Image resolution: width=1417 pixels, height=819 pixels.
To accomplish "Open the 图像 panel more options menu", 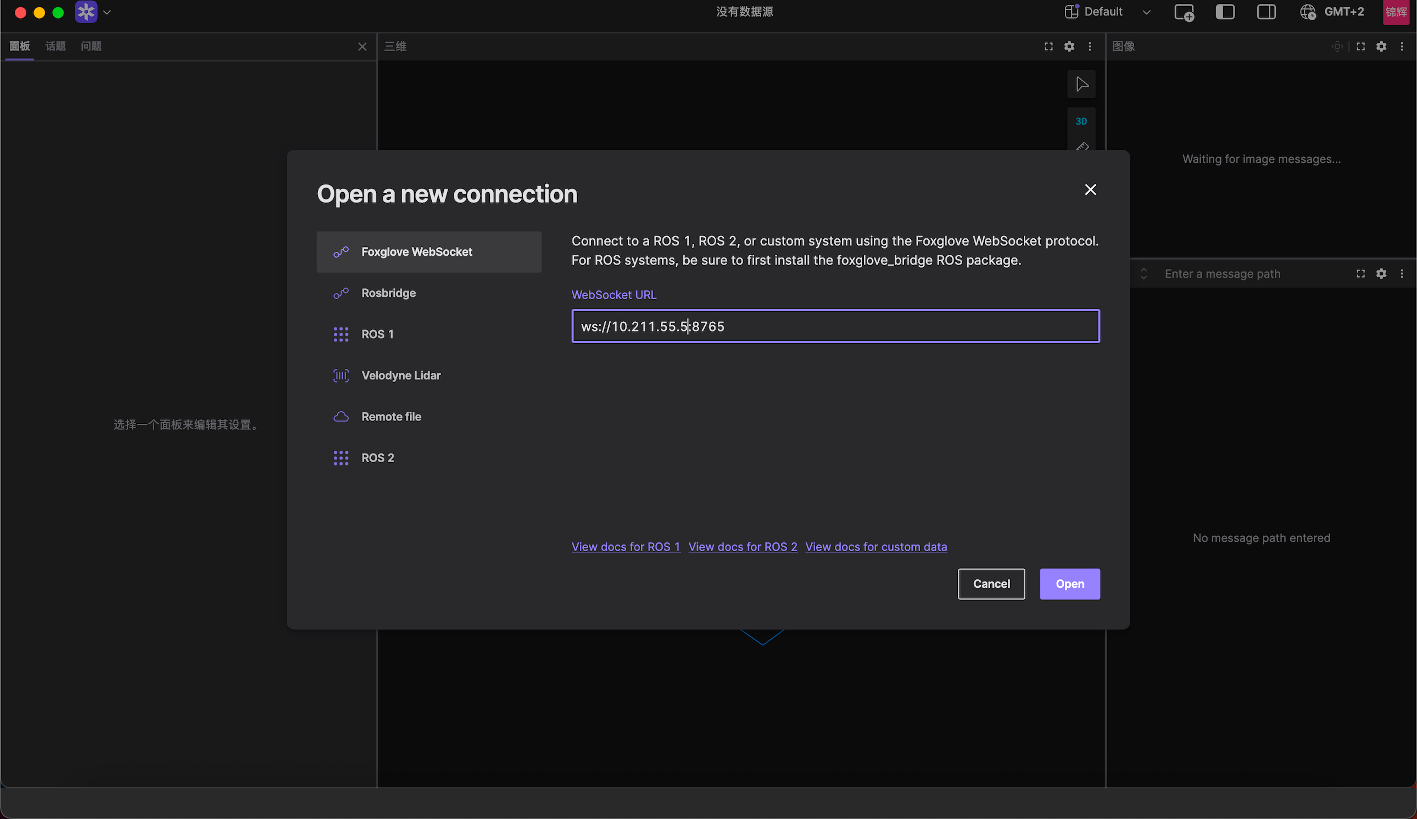I will (1402, 47).
